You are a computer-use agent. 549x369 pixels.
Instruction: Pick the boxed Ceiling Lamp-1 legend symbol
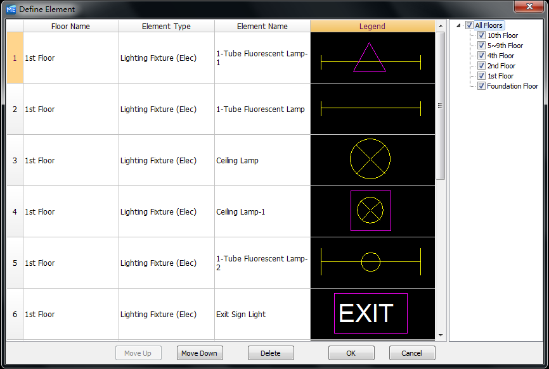pos(371,211)
